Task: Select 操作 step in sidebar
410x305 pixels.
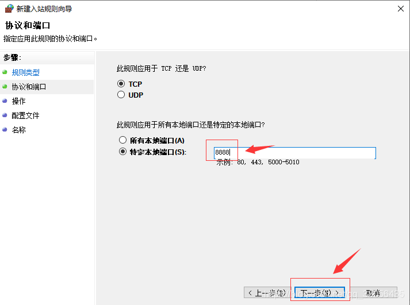Action: click(x=18, y=101)
